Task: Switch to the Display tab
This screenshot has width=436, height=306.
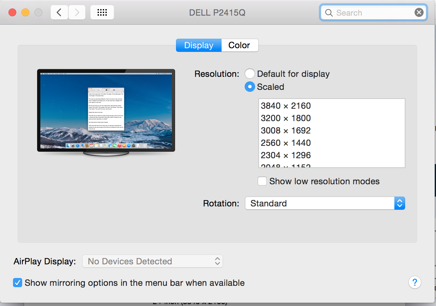Action: tap(199, 45)
